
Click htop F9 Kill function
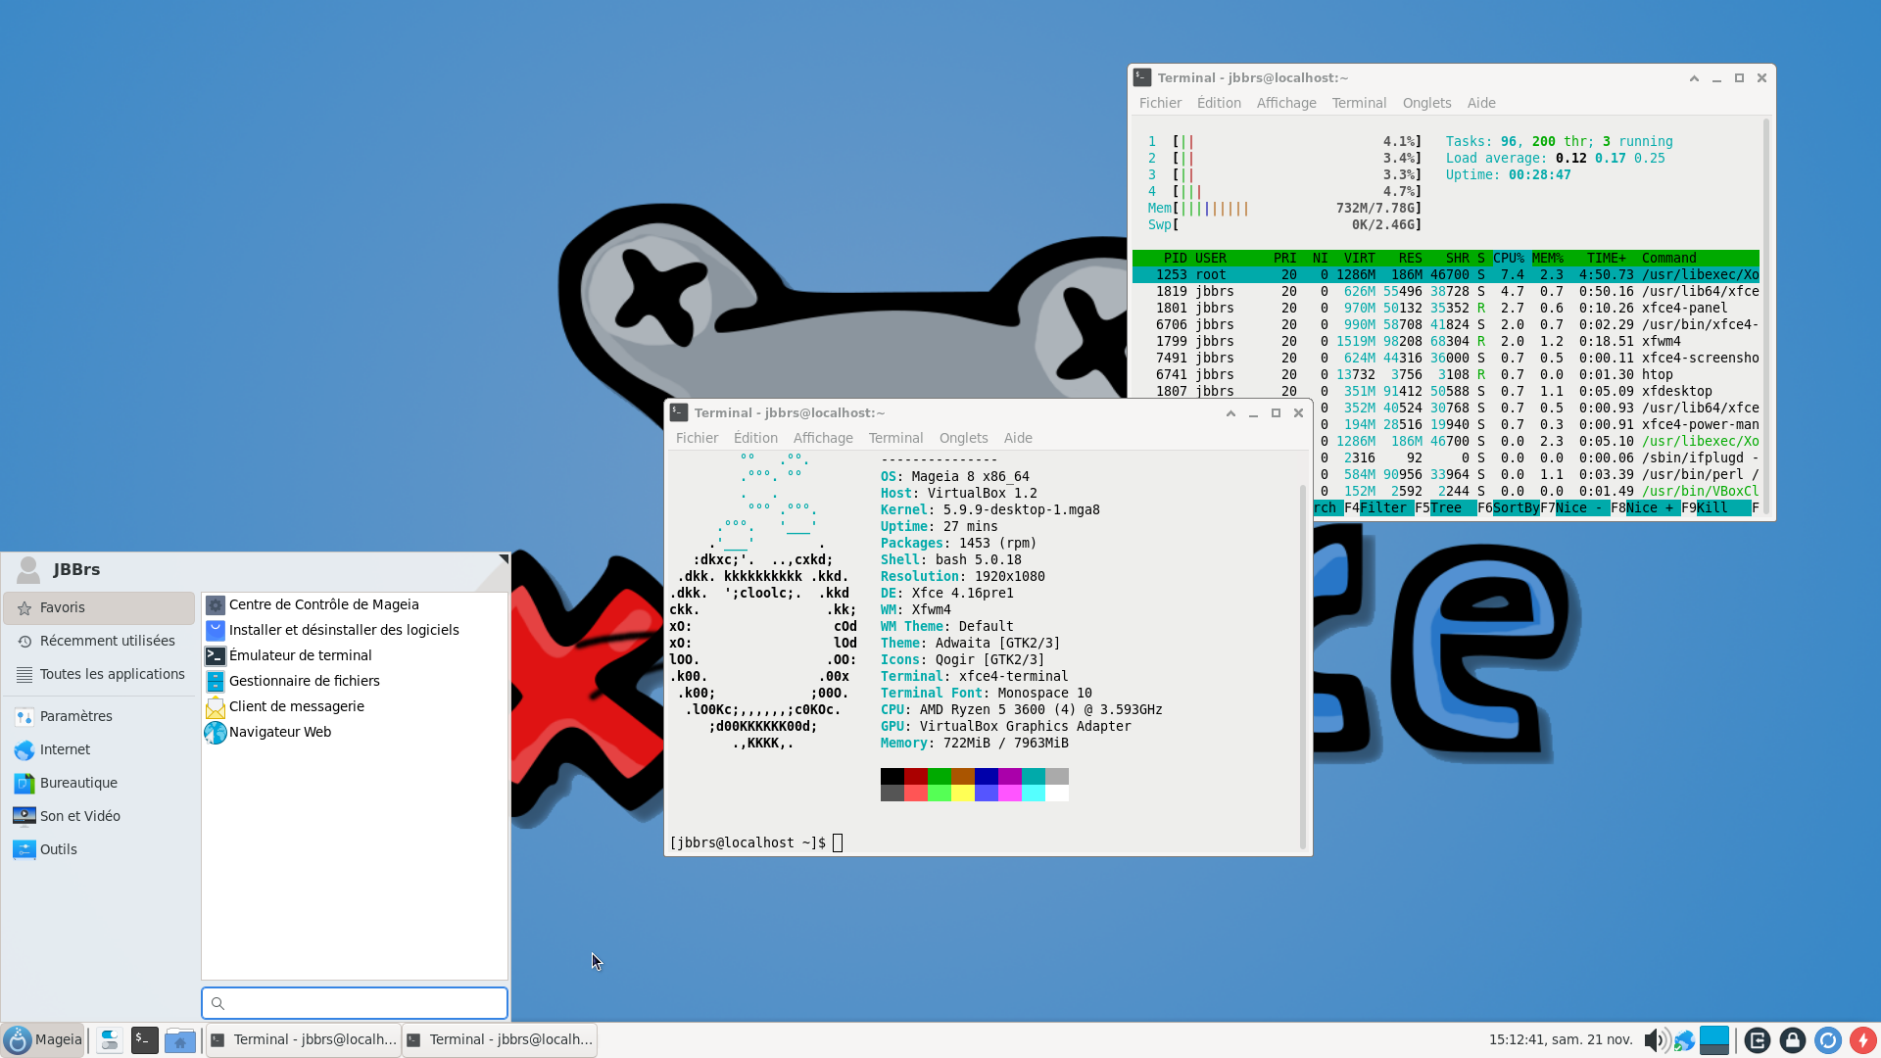[1715, 507]
